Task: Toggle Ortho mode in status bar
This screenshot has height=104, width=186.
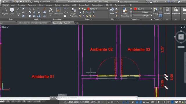Action: (x=108, y=102)
